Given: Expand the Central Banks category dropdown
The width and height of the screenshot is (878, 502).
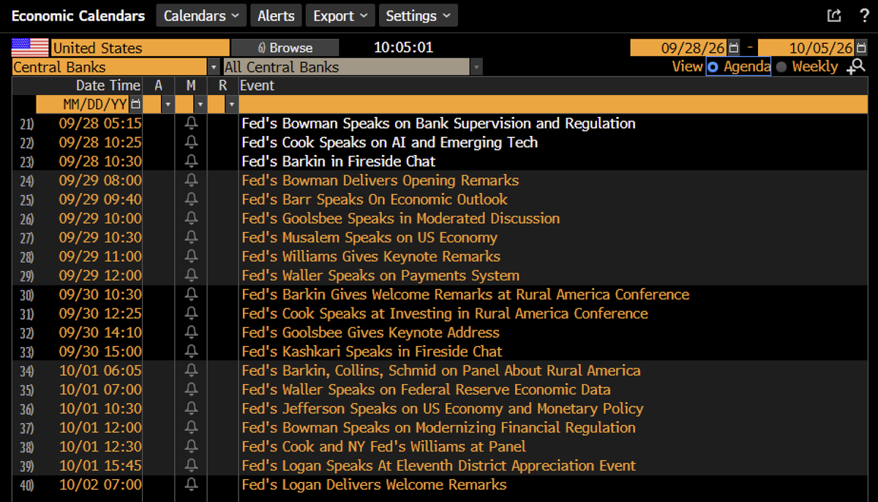Looking at the screenshot, I should (214, 67).
